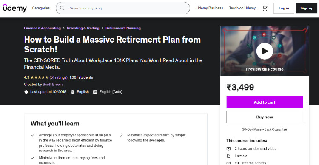
Task: Click the closed captions icon
Action: [x=95, y=92]
